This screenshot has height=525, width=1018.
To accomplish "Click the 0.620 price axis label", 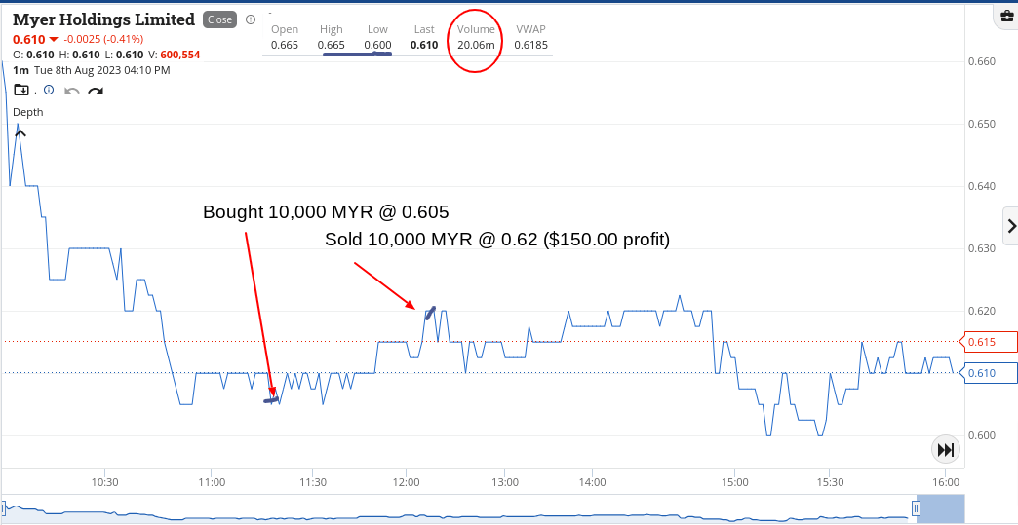I will (x=981, y=311).
